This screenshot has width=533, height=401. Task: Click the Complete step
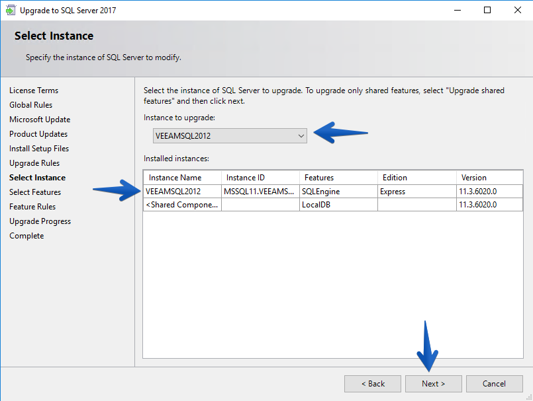[26, 236]
